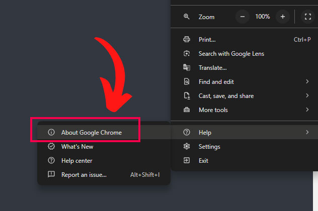Increase zoom with the plus button
The image size is (318, 211).
coord(282,17)
